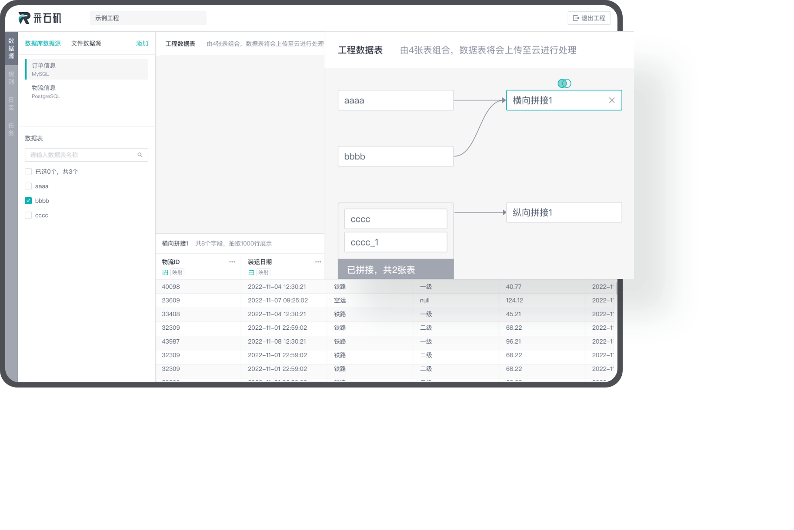This screenshot has width=794, height=530.
Task: Open the 任务 sidebar section
Action: tap(11, 129)
